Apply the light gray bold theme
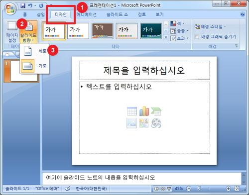The image size is (249, 195). tap(126, 31)
